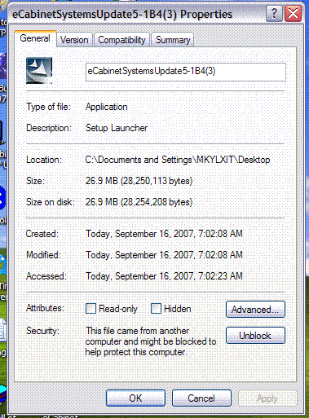Viewport: 309px width, 418px height.
Task: Click the Cancel button
Action: pyautogui.click(x=201, y=398)
